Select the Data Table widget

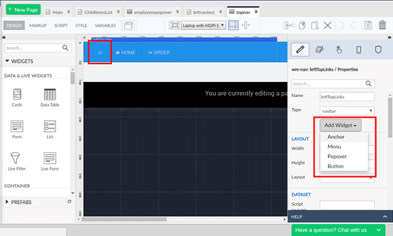pyautogui.click(x=50, y=98)
